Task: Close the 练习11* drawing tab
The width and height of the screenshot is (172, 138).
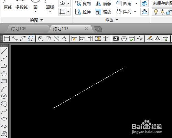Action: pos(86,29)
